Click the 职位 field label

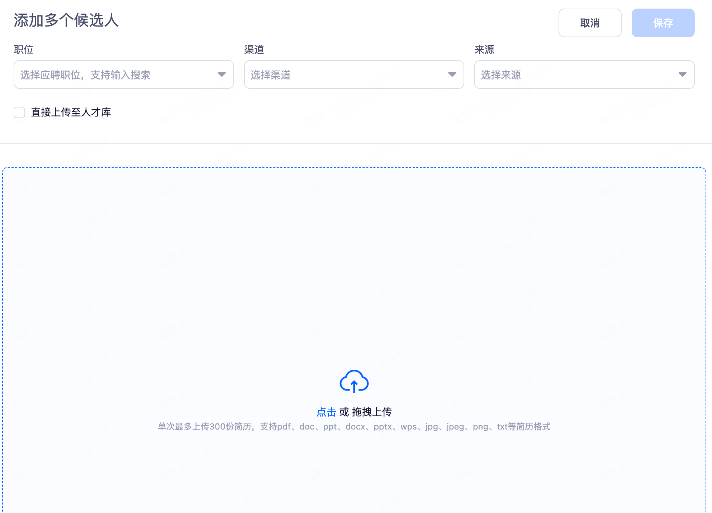click(x=24, y=49)
